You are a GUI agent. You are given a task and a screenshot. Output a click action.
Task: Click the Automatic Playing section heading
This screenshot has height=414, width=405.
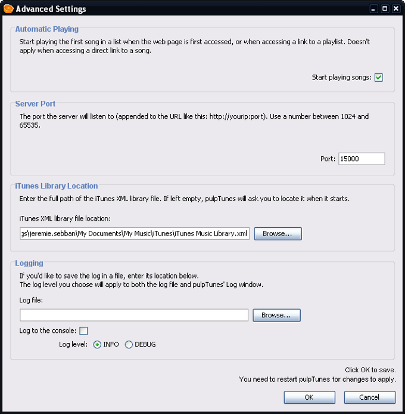coord(47,29)
